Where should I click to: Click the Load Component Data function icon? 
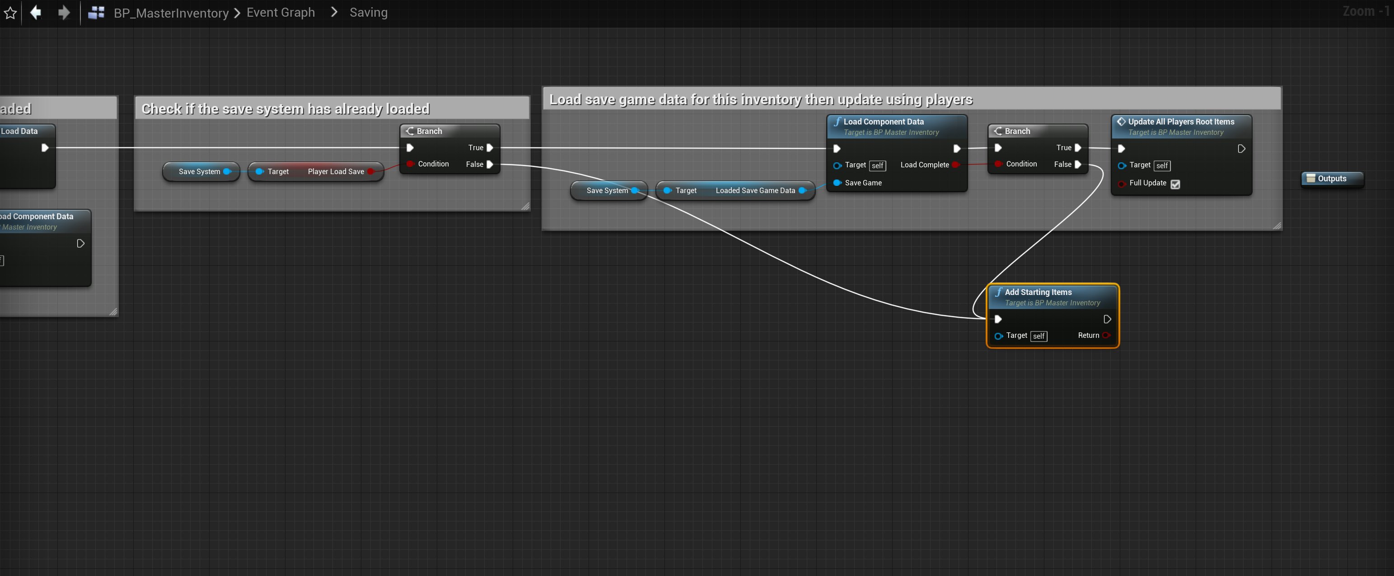pyautogui.click(x=837, y=122)
